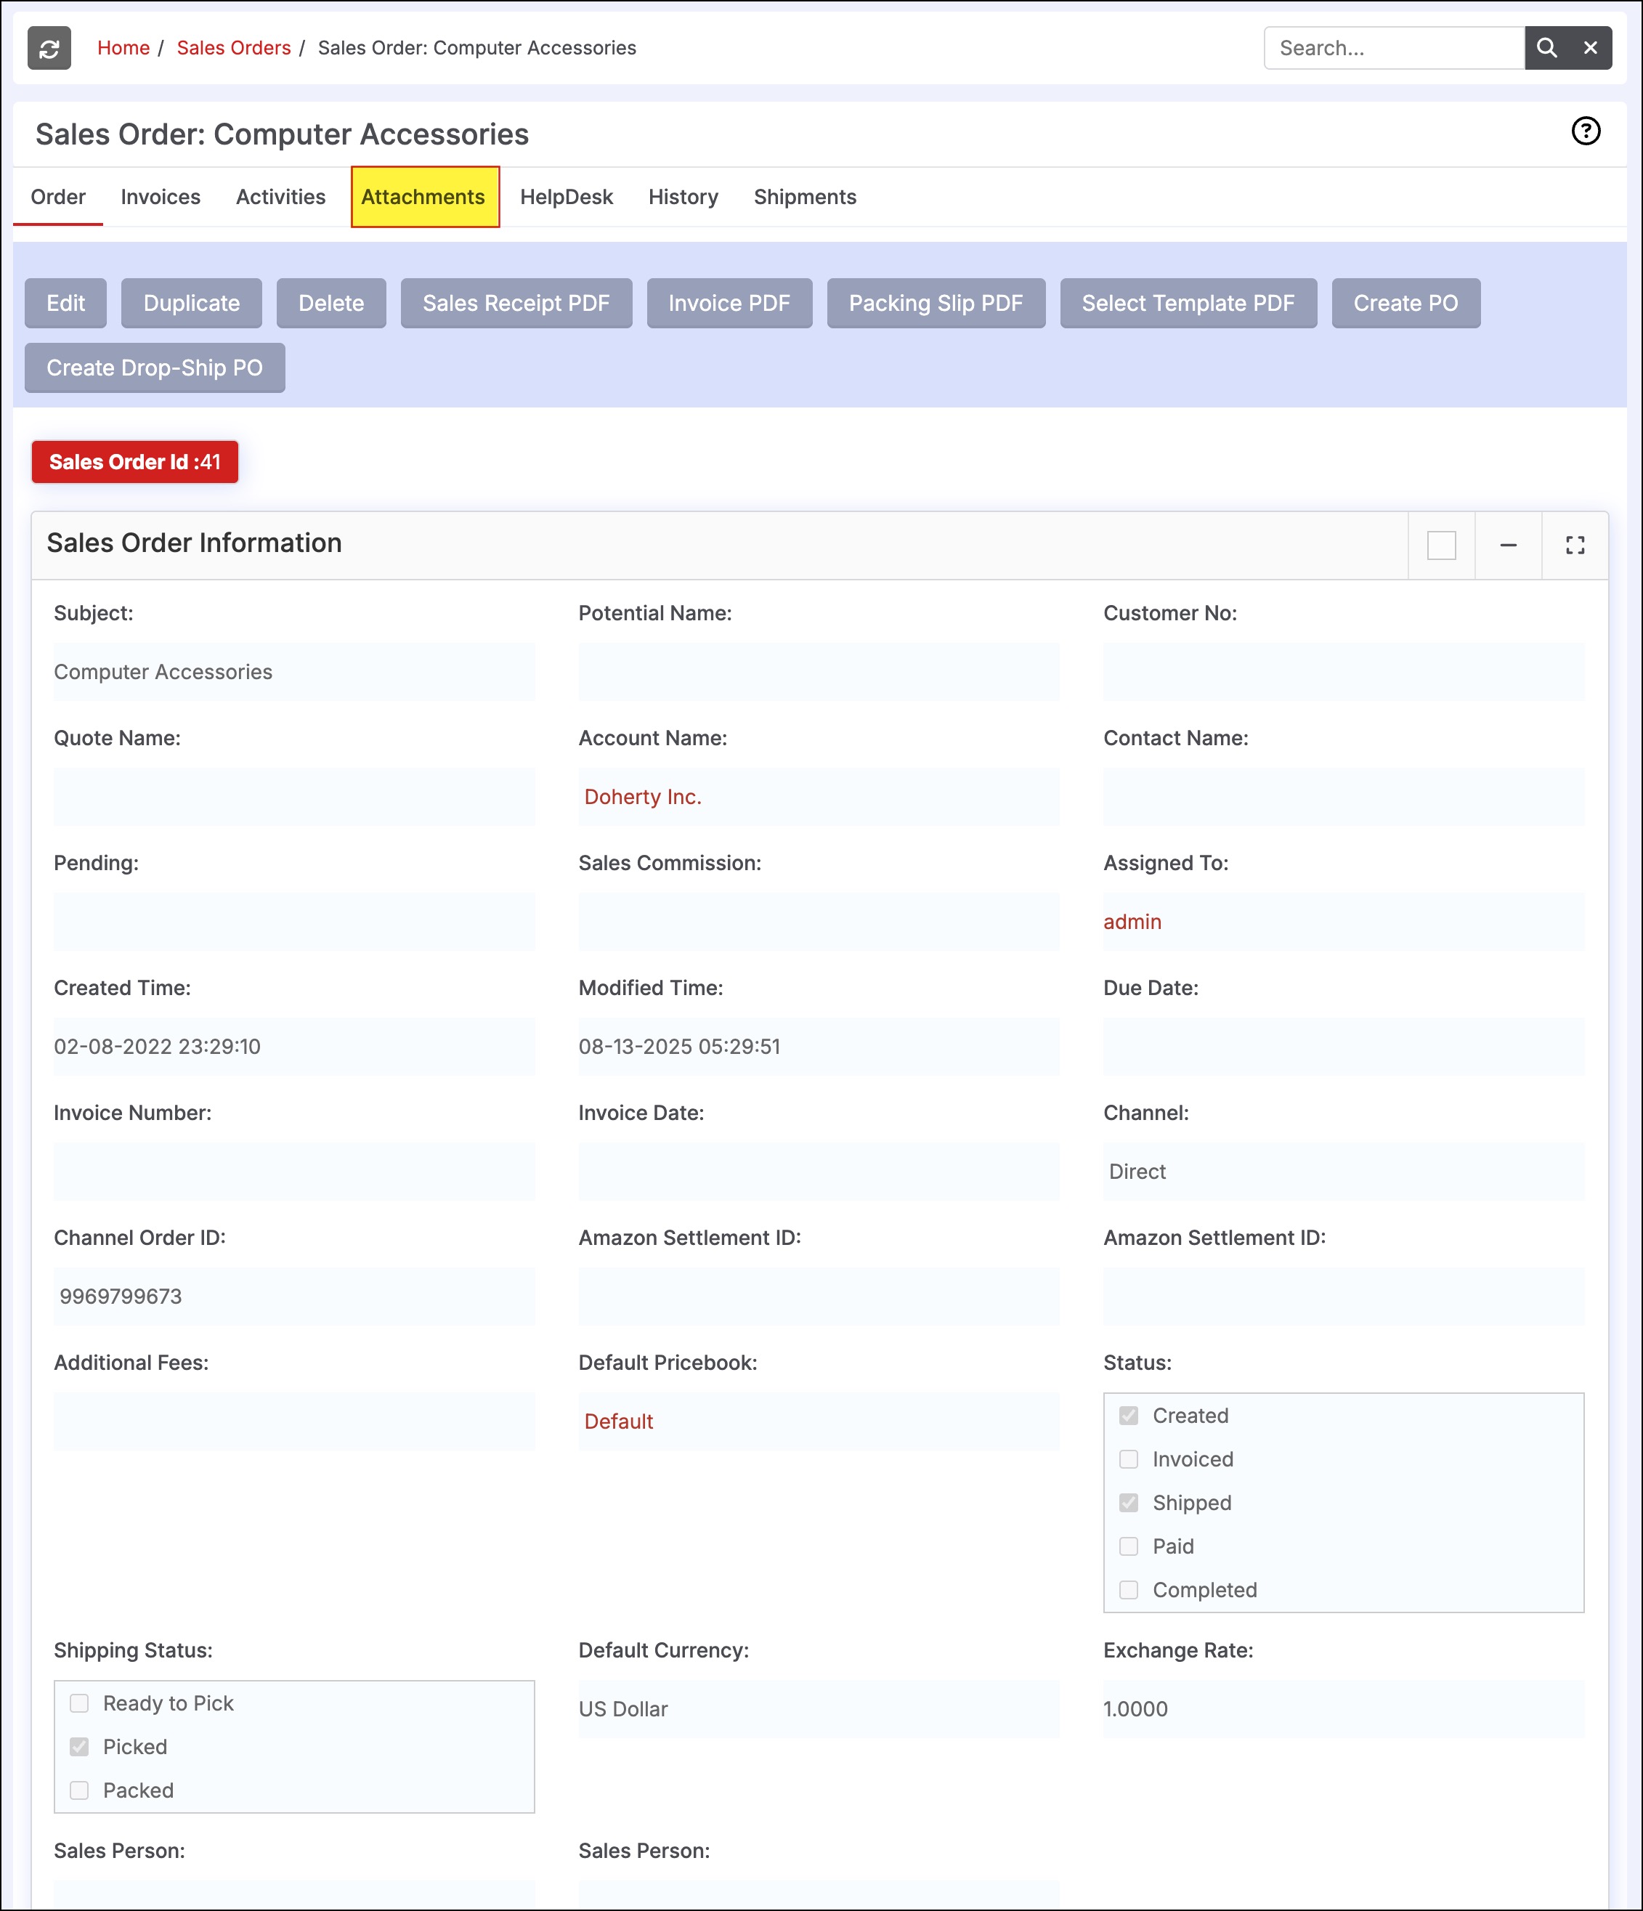Collapse the Sales Order Information panel

(x=1507, y=545)
